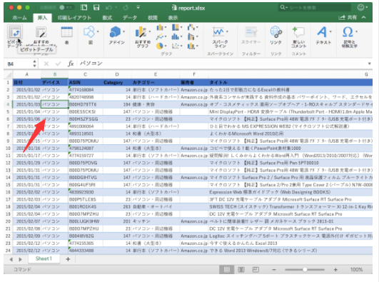Click in the search sheet field
The height and width of the screenshot is (282, 379).
point(314,8)
